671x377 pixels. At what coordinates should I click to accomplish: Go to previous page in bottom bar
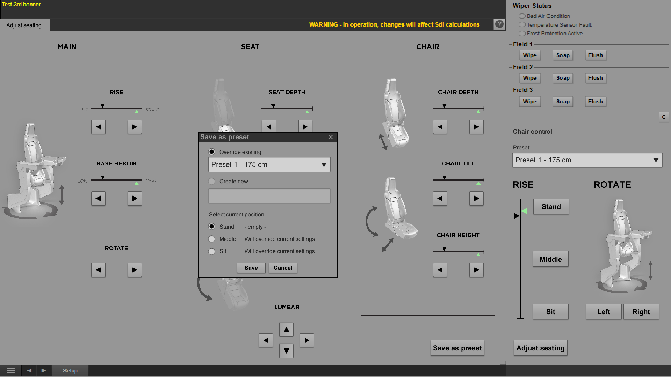[x=29, y=371]
